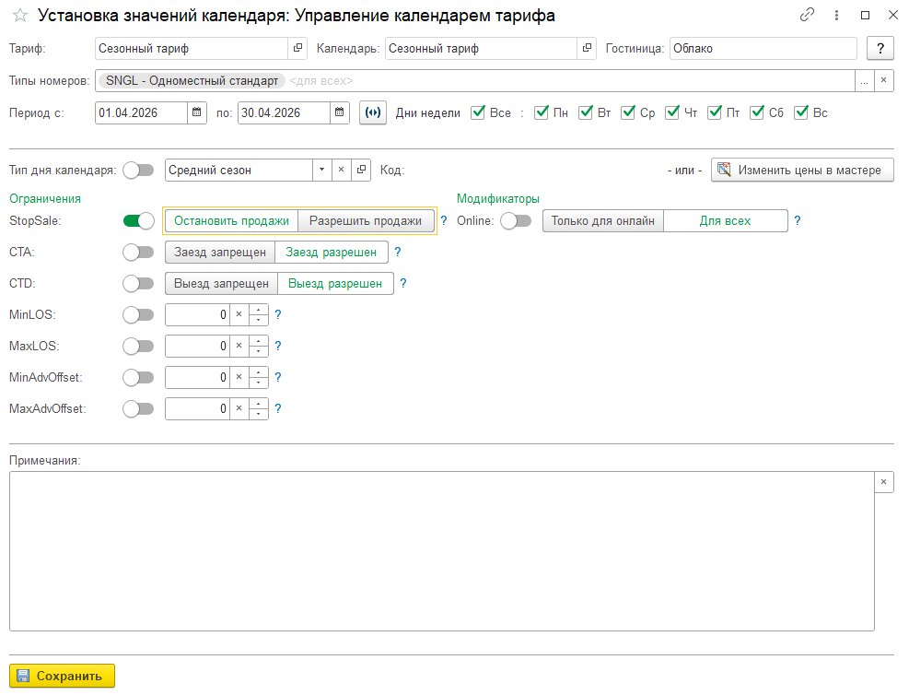Screen dimensions: 909x695
Task: Select Разрешить продажи option
Action: 365,221
